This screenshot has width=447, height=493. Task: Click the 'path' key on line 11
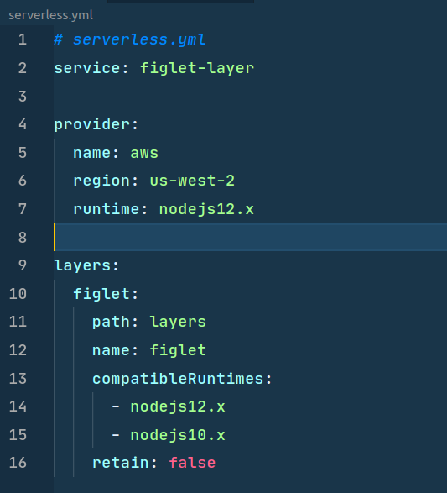pos(111,323)
